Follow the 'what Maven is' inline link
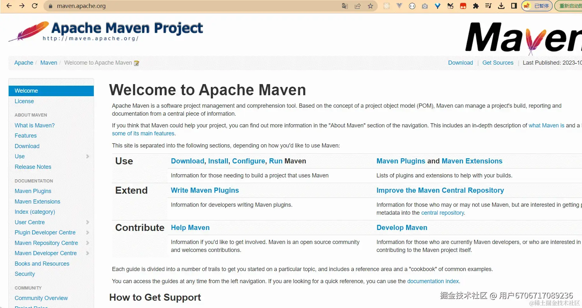 [546, 125]
